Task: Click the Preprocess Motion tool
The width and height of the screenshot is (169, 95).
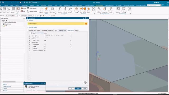Action: coord(99,10)
